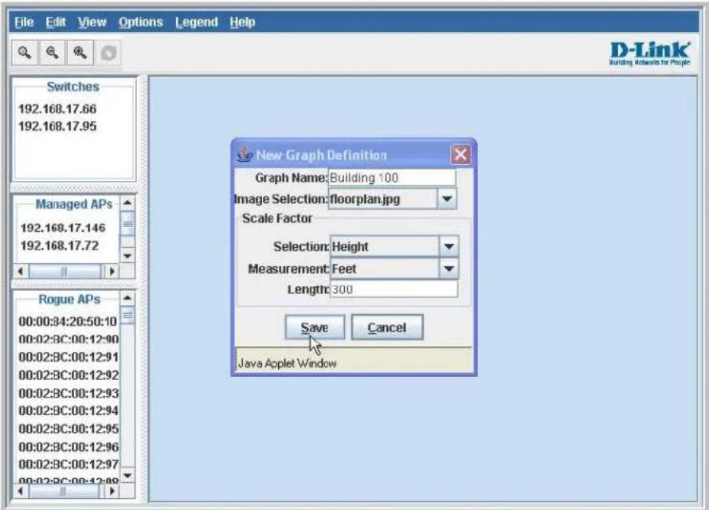The image size is (709, 510).
Task: Click the plain magnifier zoom reset icon
Action: point(25,53)
